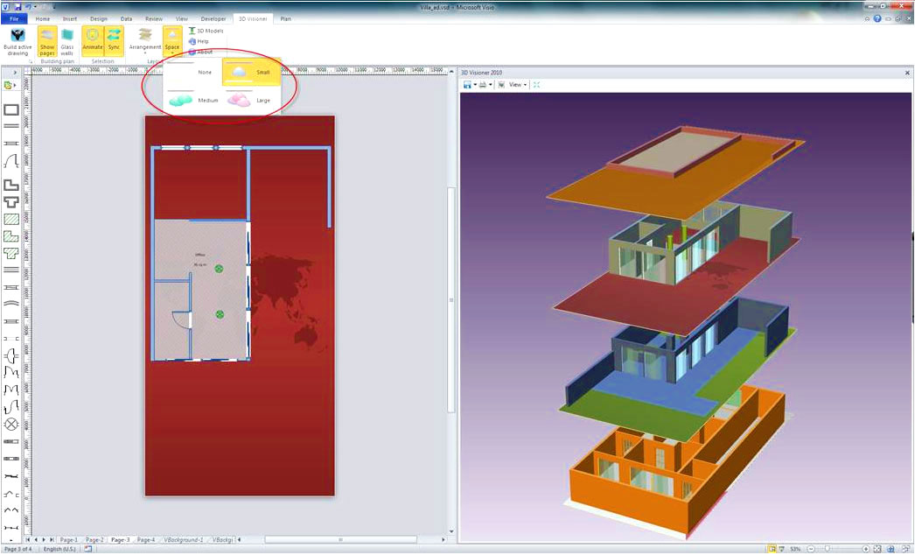Click the door symbol in the floor plan
This screenshot has height=555, width=915.
tap(181, 320)
